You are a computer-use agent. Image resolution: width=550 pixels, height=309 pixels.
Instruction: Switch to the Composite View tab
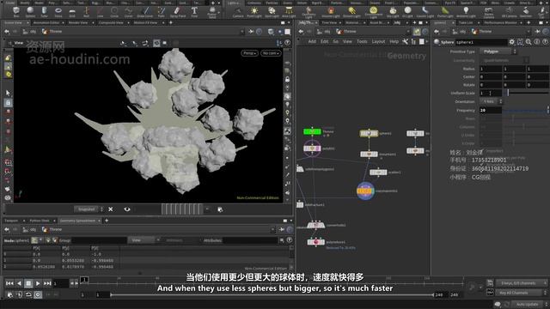coord(111,23)
